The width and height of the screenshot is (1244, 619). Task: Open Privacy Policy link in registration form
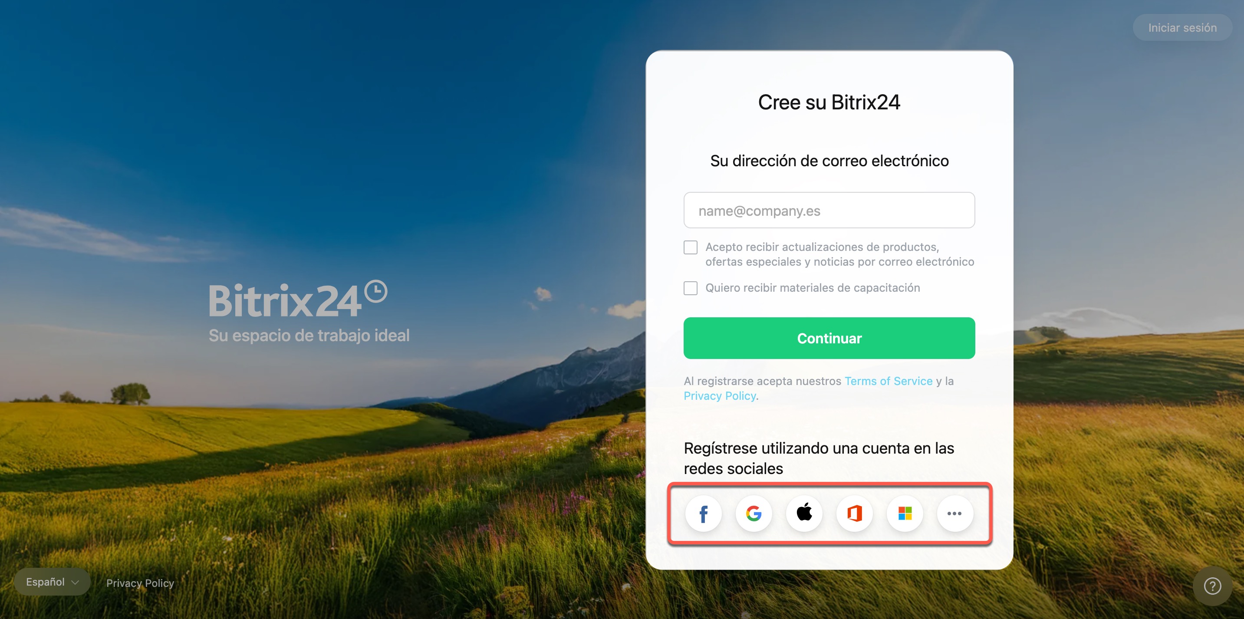pyautogui.click(x=720, y=396)
